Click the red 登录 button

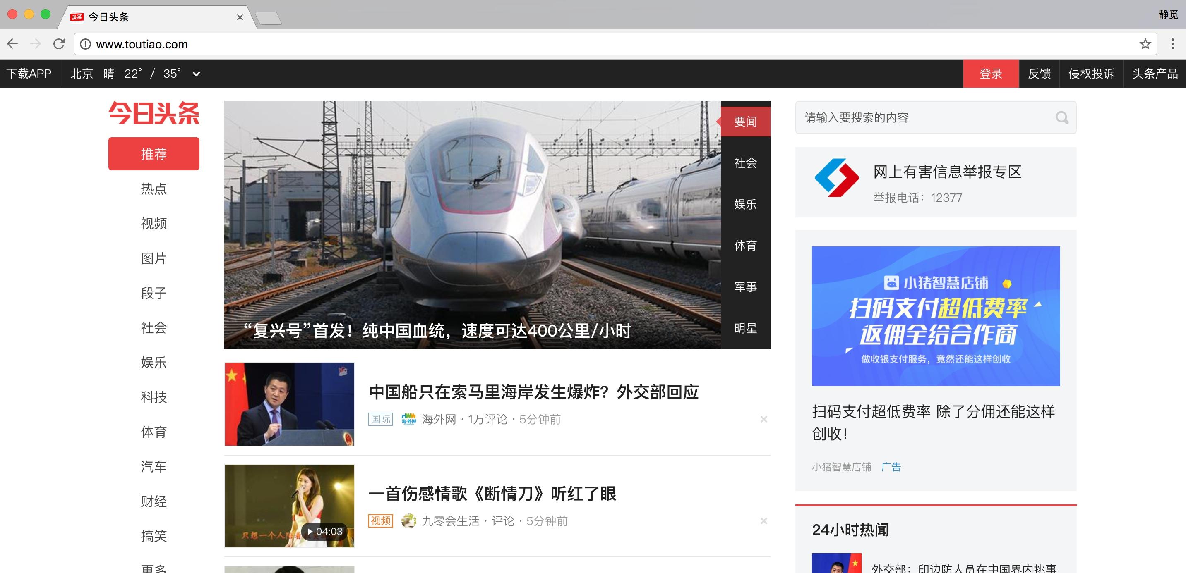[991, 74]
